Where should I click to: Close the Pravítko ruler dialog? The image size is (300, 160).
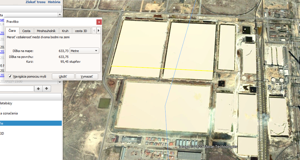click(99, 22)
